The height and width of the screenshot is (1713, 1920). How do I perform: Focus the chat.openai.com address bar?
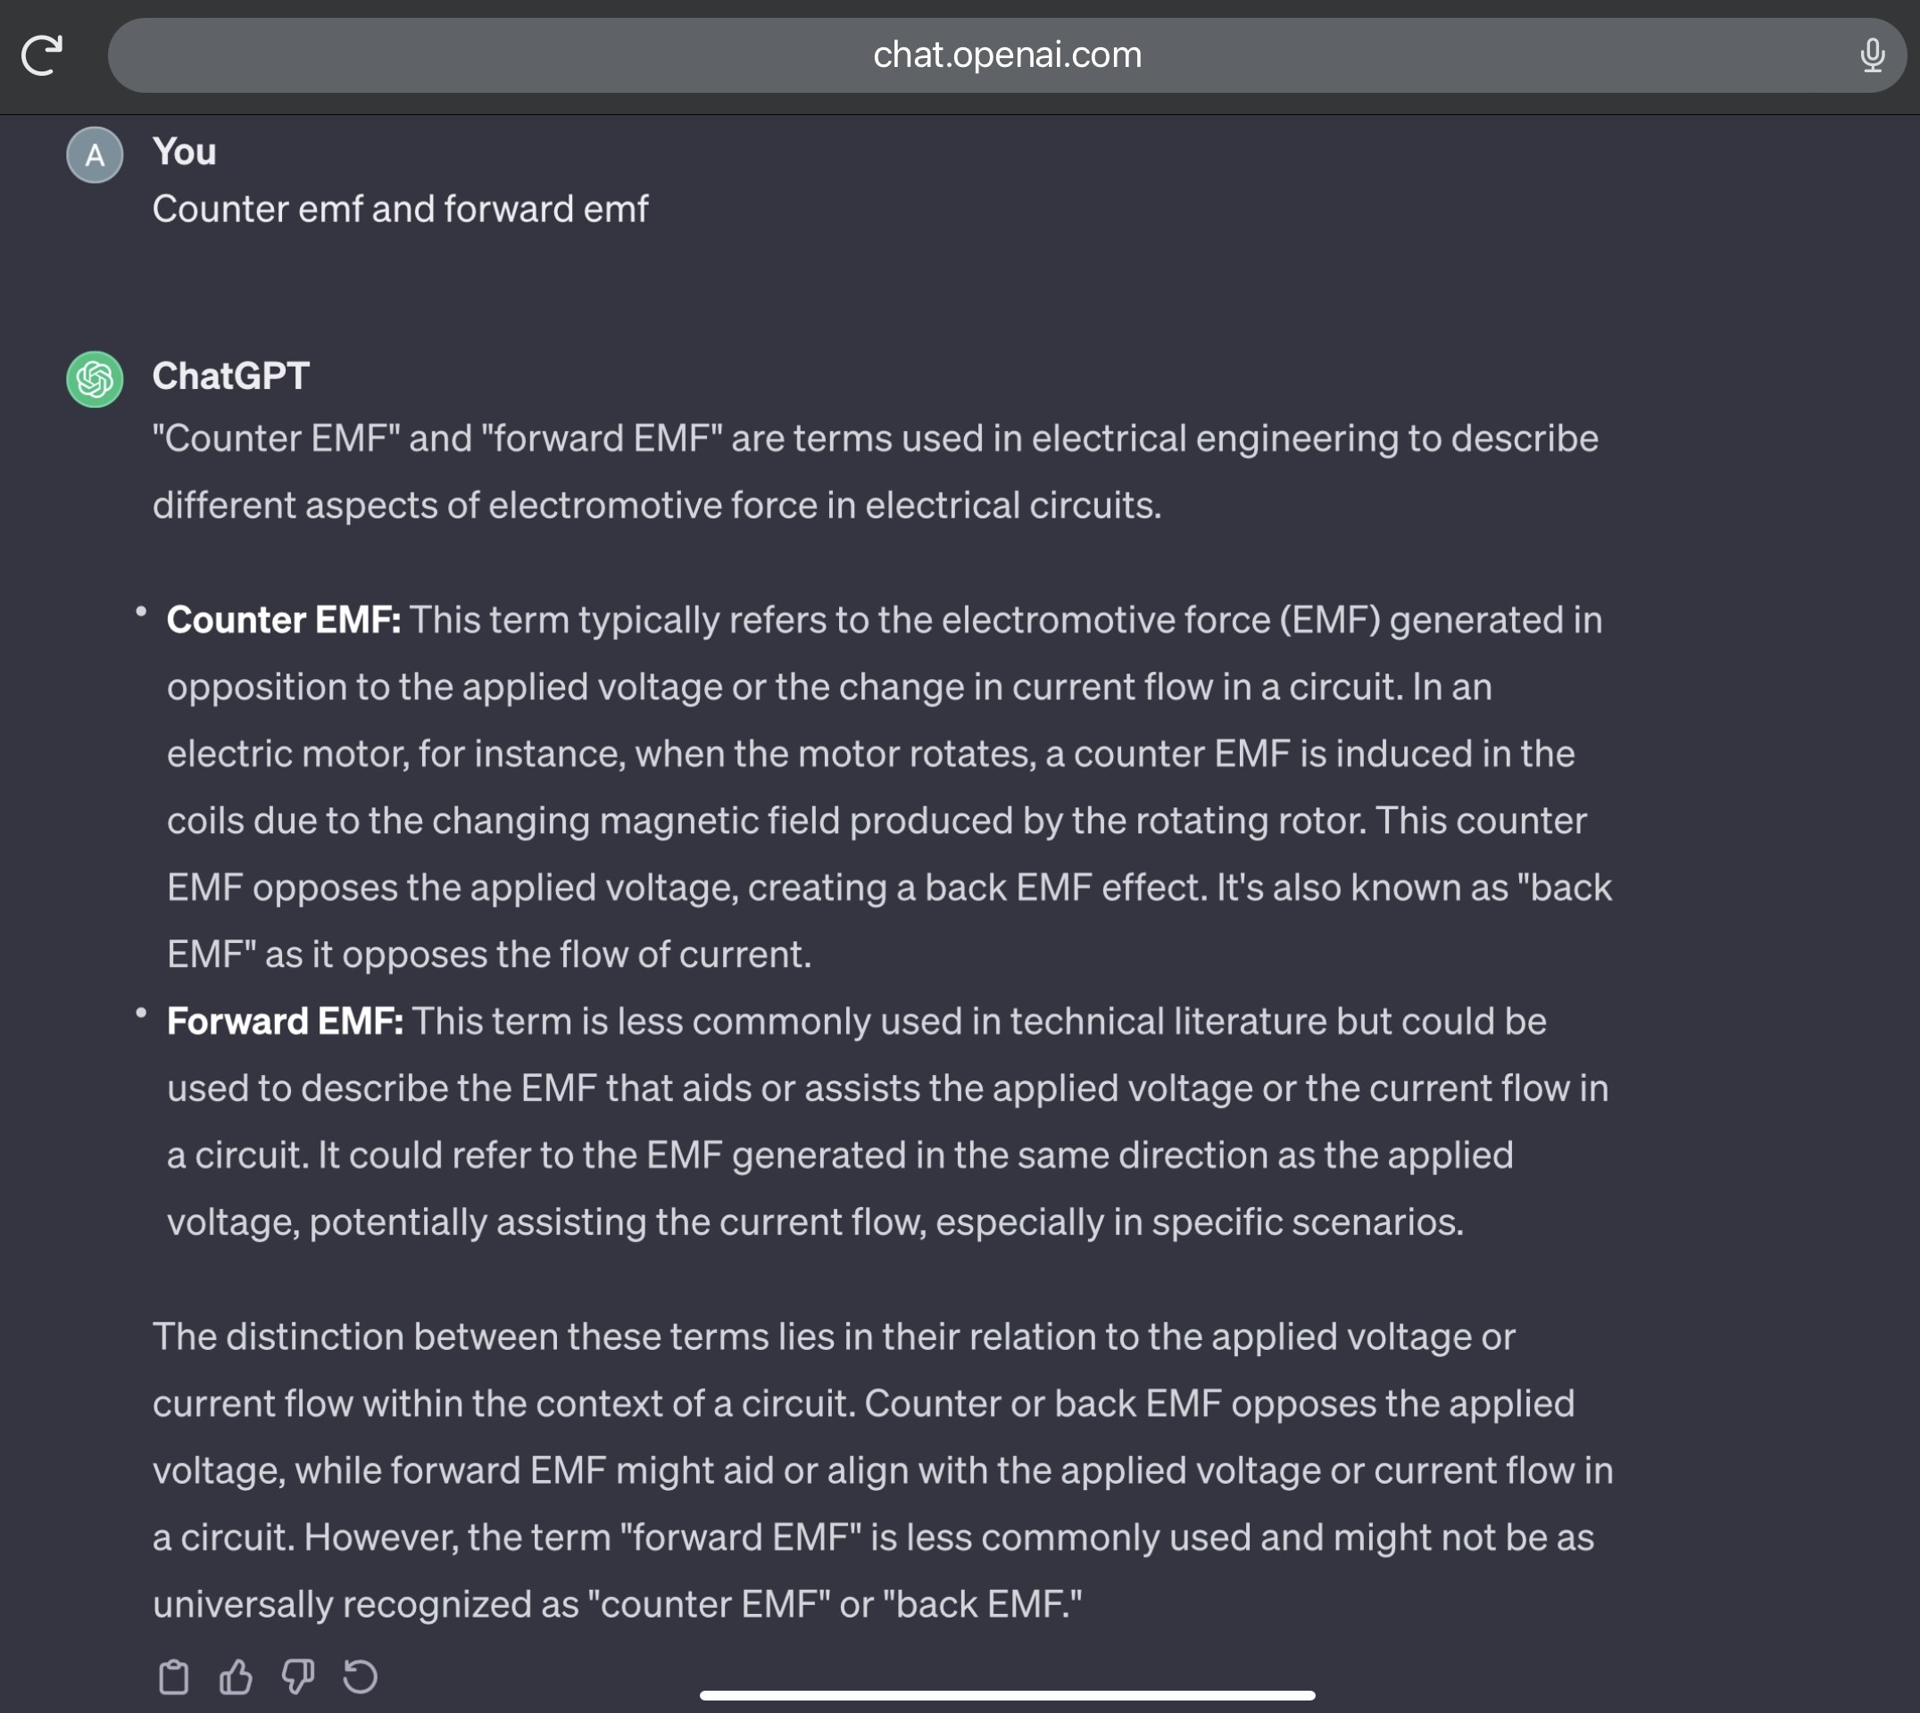pyautogui.click(x=1007, y=54)
